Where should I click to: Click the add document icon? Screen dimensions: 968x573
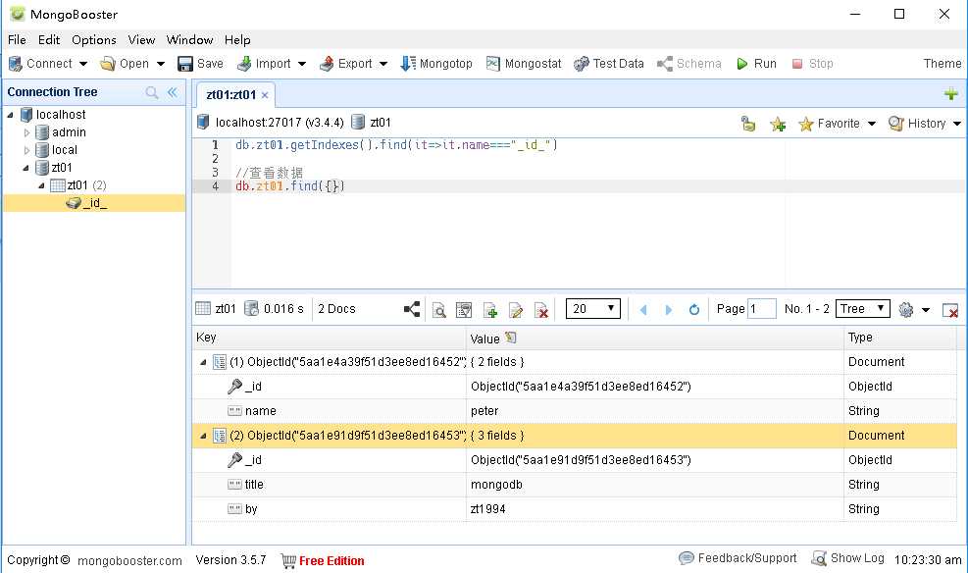click(x=490, y=309)
